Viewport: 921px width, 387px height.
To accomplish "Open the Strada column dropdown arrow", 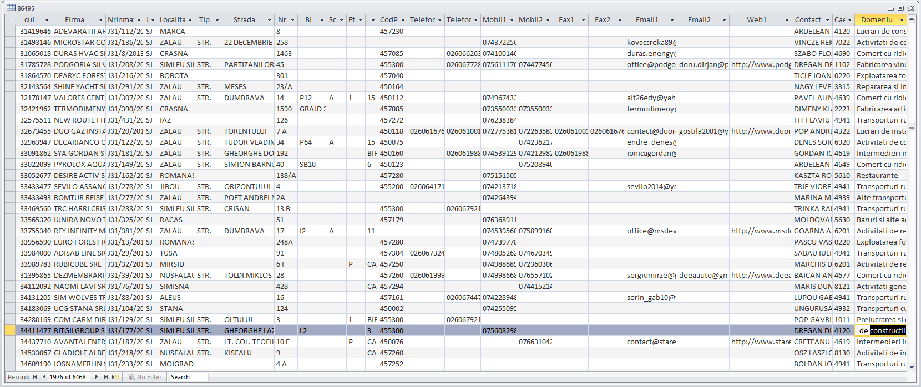I will [x=270, y=20].
